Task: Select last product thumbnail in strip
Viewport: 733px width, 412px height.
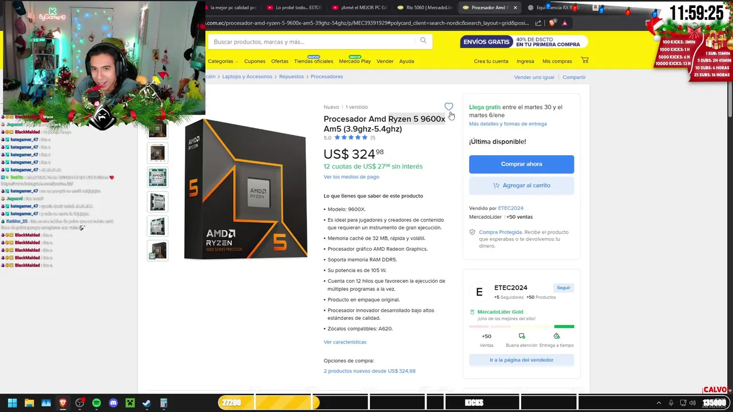Action: coord(157,251)
